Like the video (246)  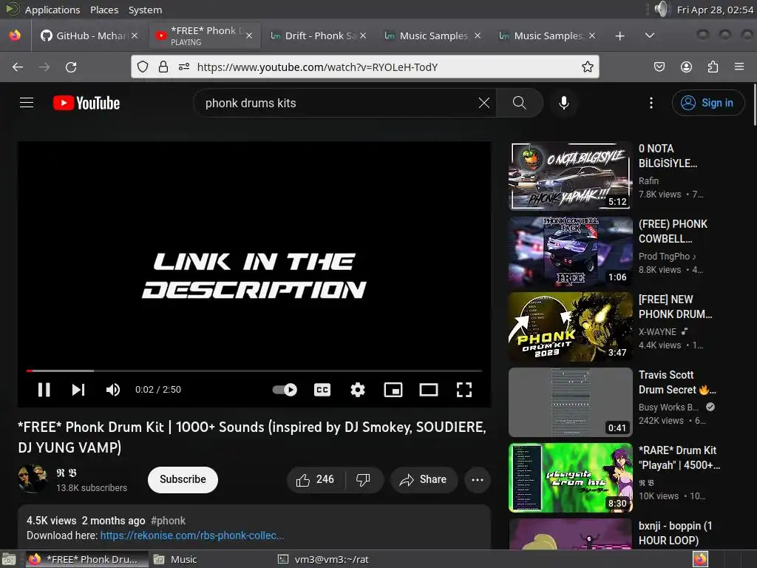315,479
